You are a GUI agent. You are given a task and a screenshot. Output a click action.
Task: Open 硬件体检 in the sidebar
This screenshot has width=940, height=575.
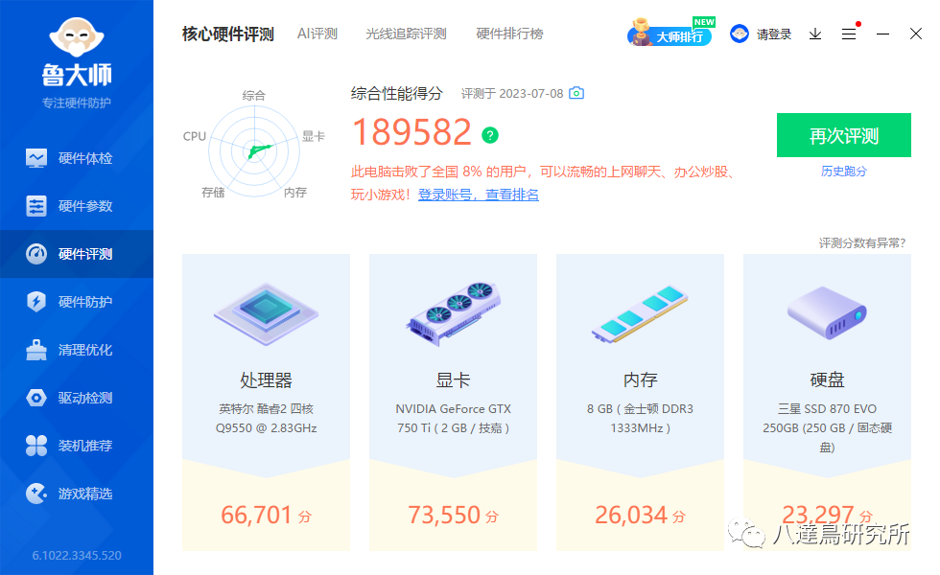[x=77, y=158]
